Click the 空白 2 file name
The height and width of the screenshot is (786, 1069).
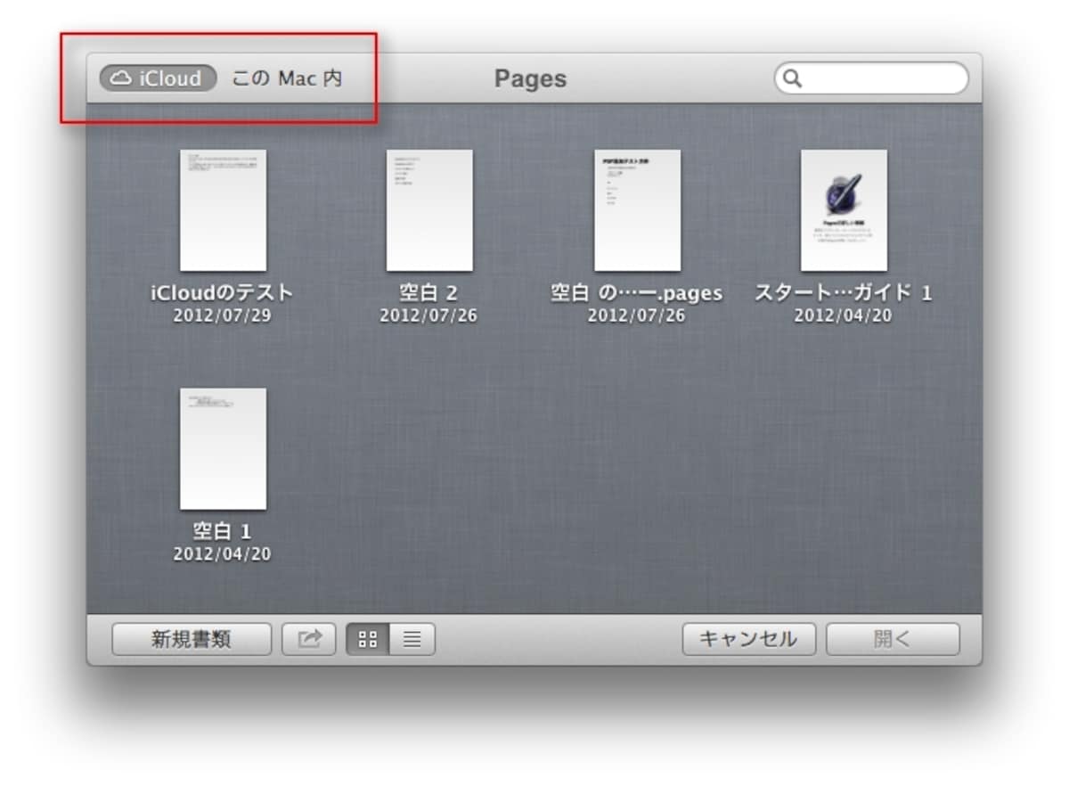pyautogui.click(x=428, y=292)
